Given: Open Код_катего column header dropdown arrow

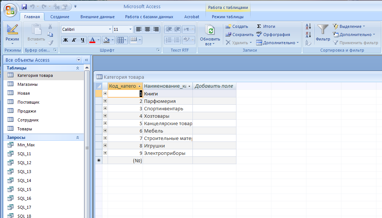Looking at the screenshot, I should [139, 86].
